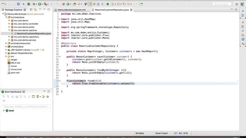Collapse All in Package Explorer toolbar
Image resolution: width=246 pixels, height=138 pixels.
pos(31,10)
